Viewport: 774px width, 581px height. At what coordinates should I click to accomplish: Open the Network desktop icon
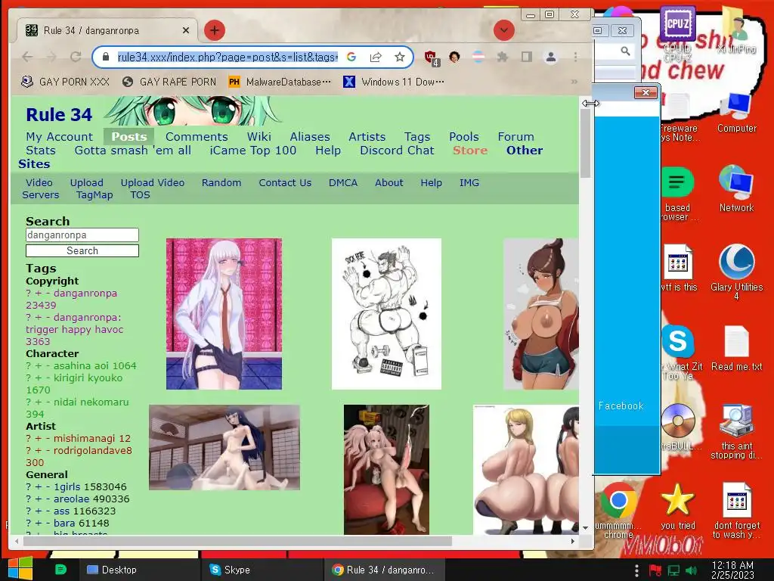coord(736,188)
